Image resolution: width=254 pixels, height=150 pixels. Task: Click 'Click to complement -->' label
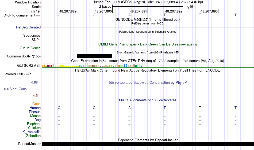pyautogui.click(x=22, y=15)
